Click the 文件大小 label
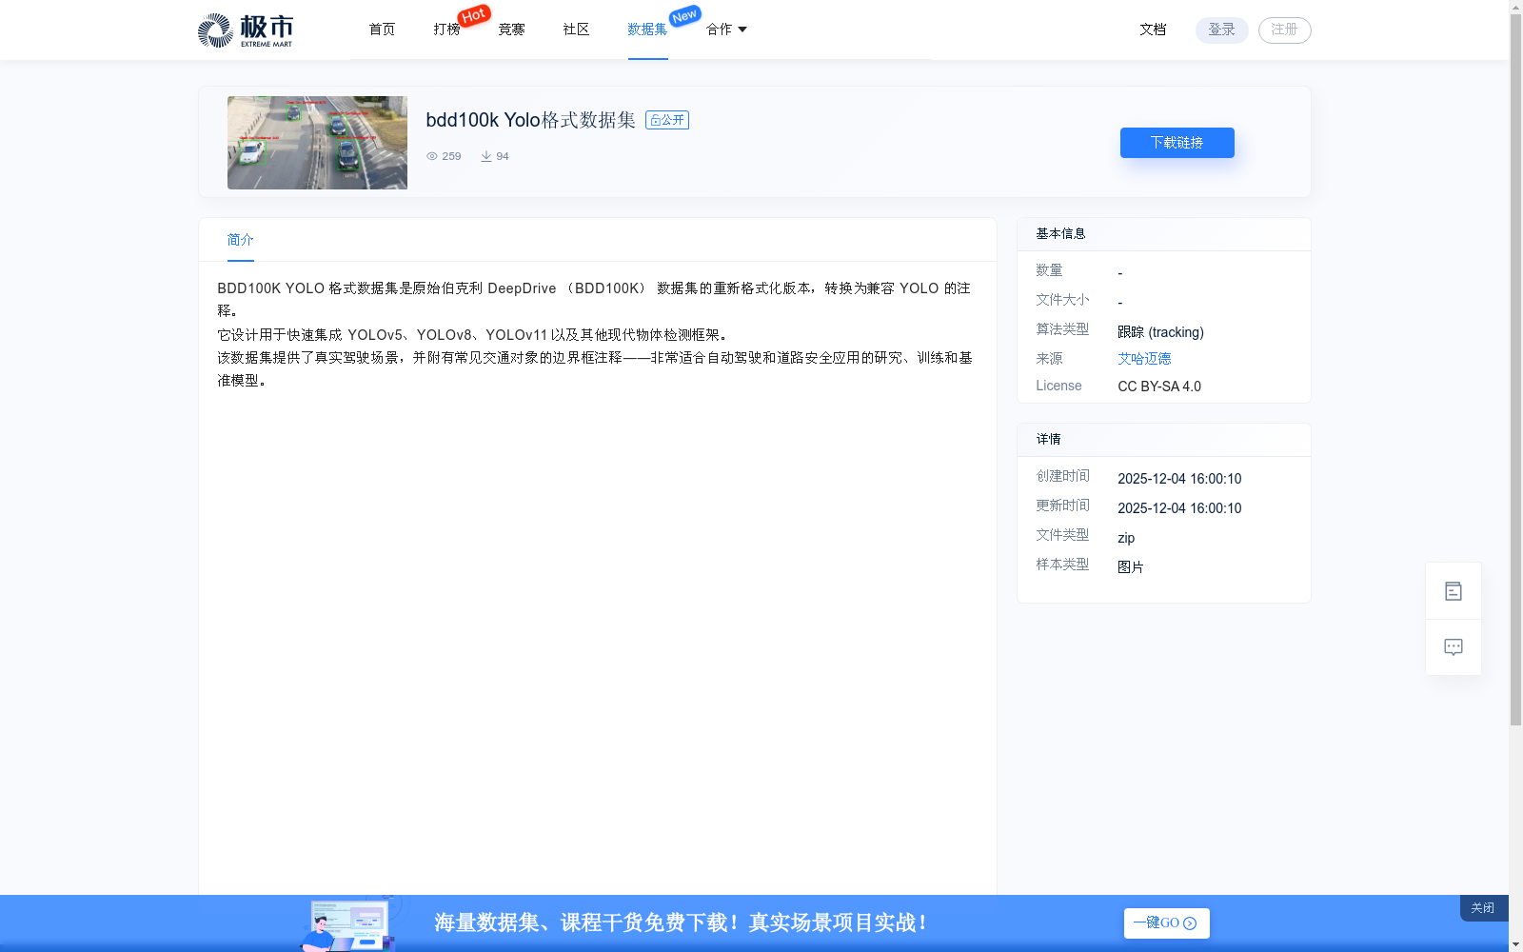Image resolution: width=1523 pixels, height=952 pixels. tap(1062, 300)
